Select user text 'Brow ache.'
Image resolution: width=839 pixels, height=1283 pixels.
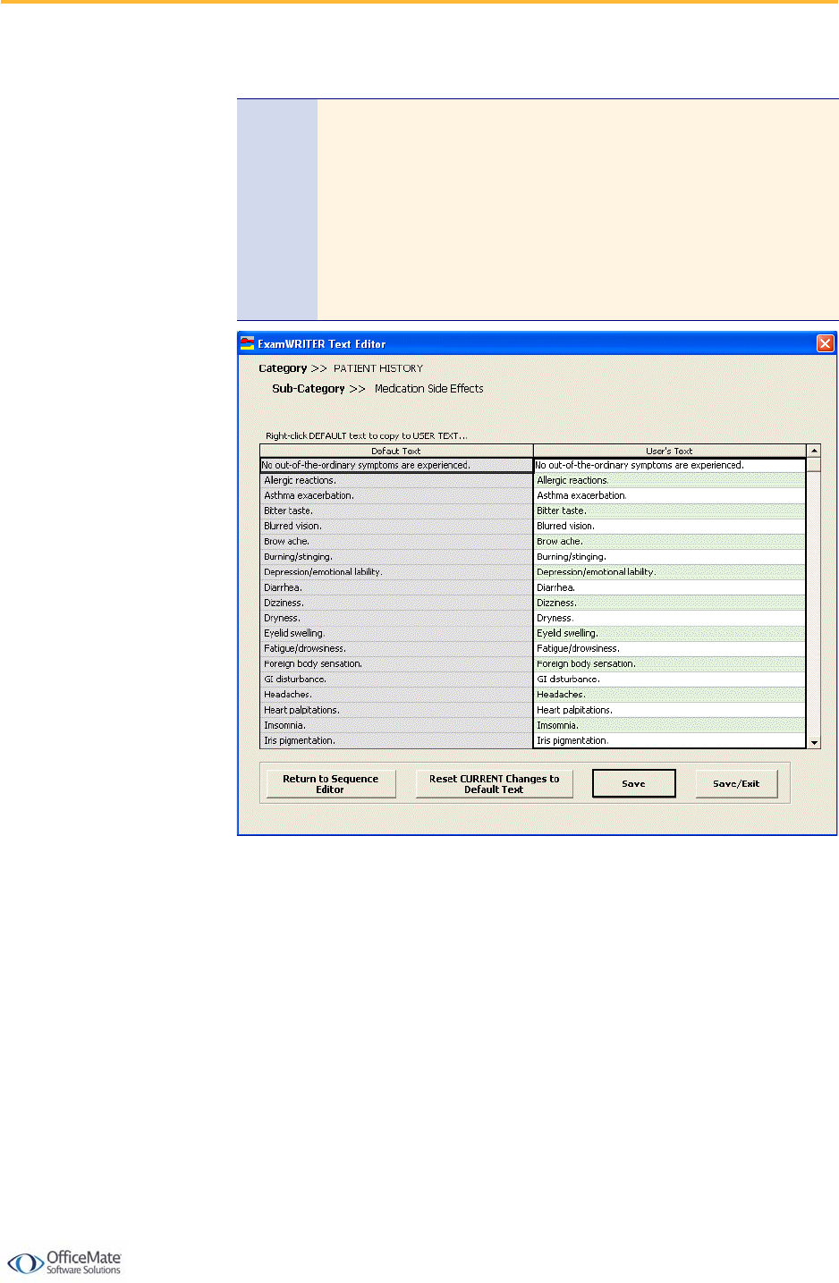(669, 541)
